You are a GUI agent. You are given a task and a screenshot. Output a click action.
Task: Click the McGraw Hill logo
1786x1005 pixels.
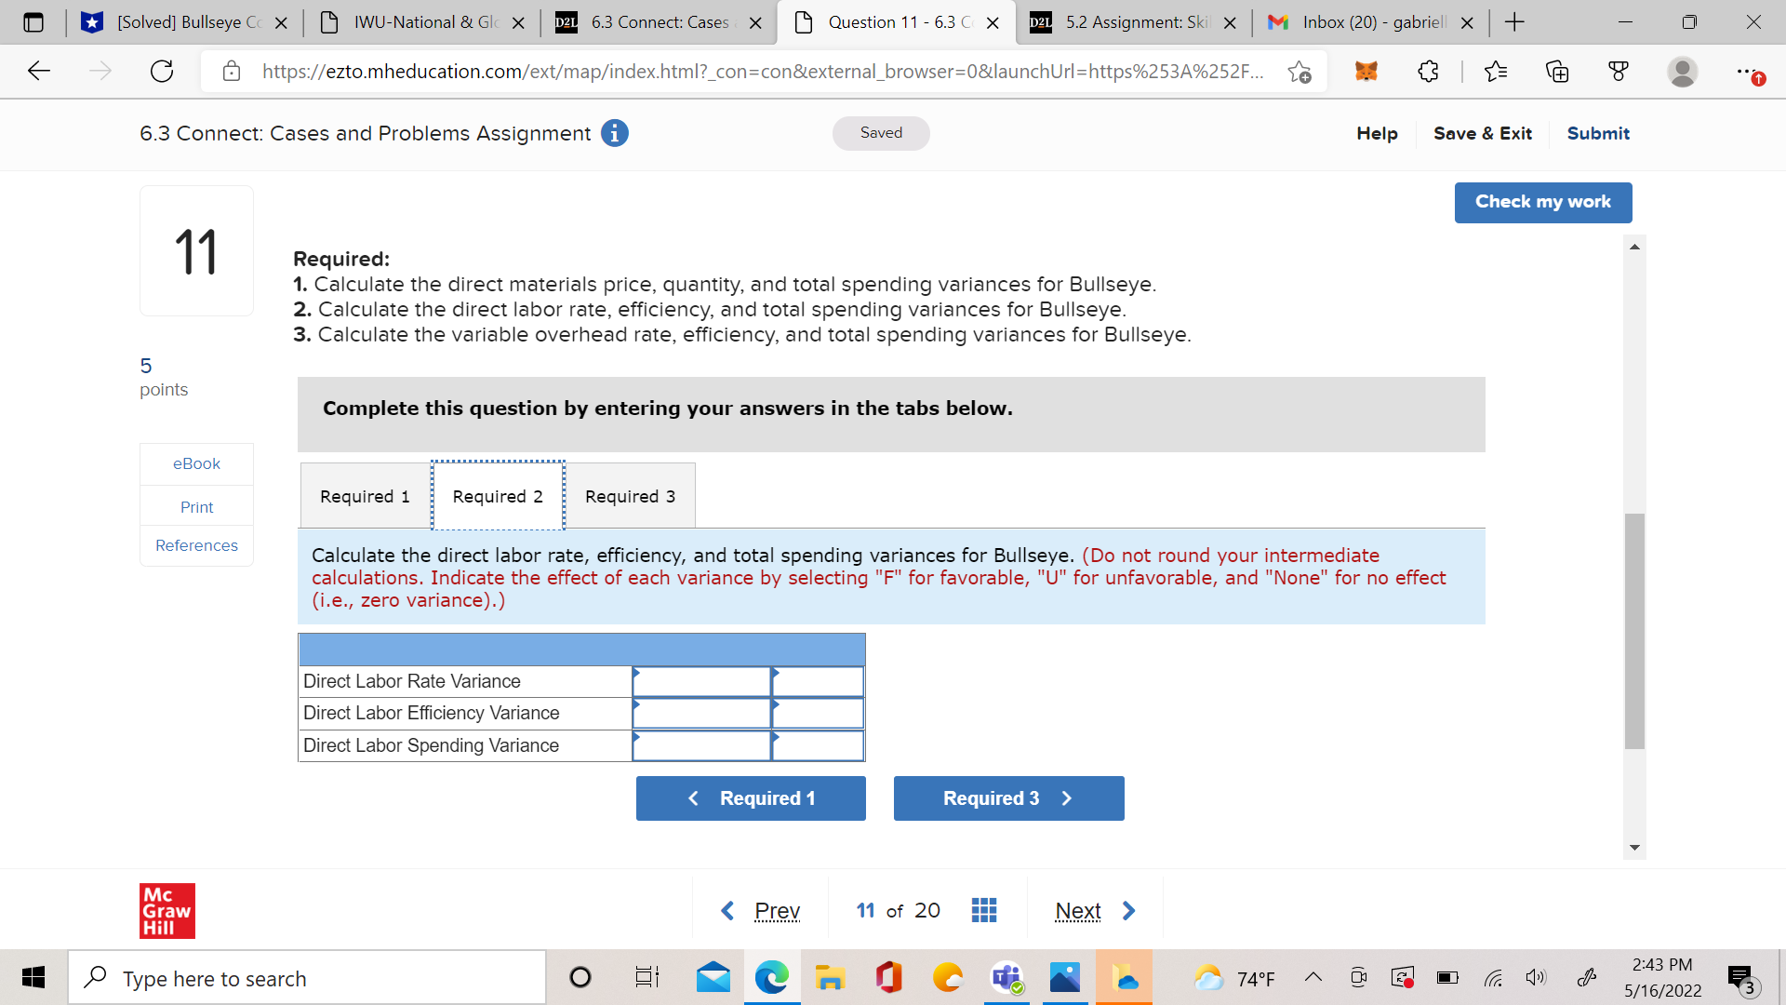tap(167, 911)
